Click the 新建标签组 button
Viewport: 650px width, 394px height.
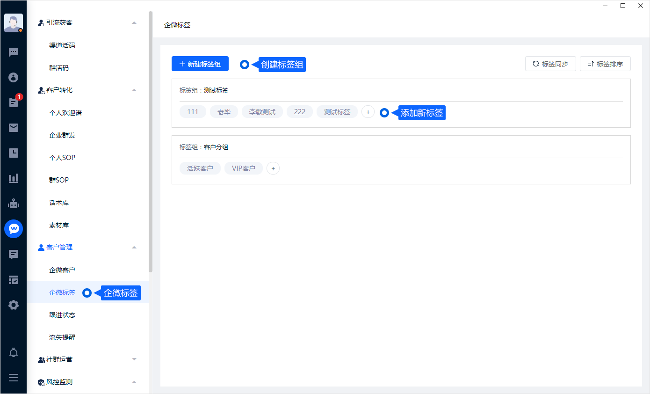200,64
